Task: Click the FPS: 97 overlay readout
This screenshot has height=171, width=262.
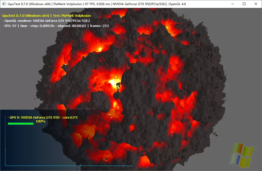Action: point(10,26)
